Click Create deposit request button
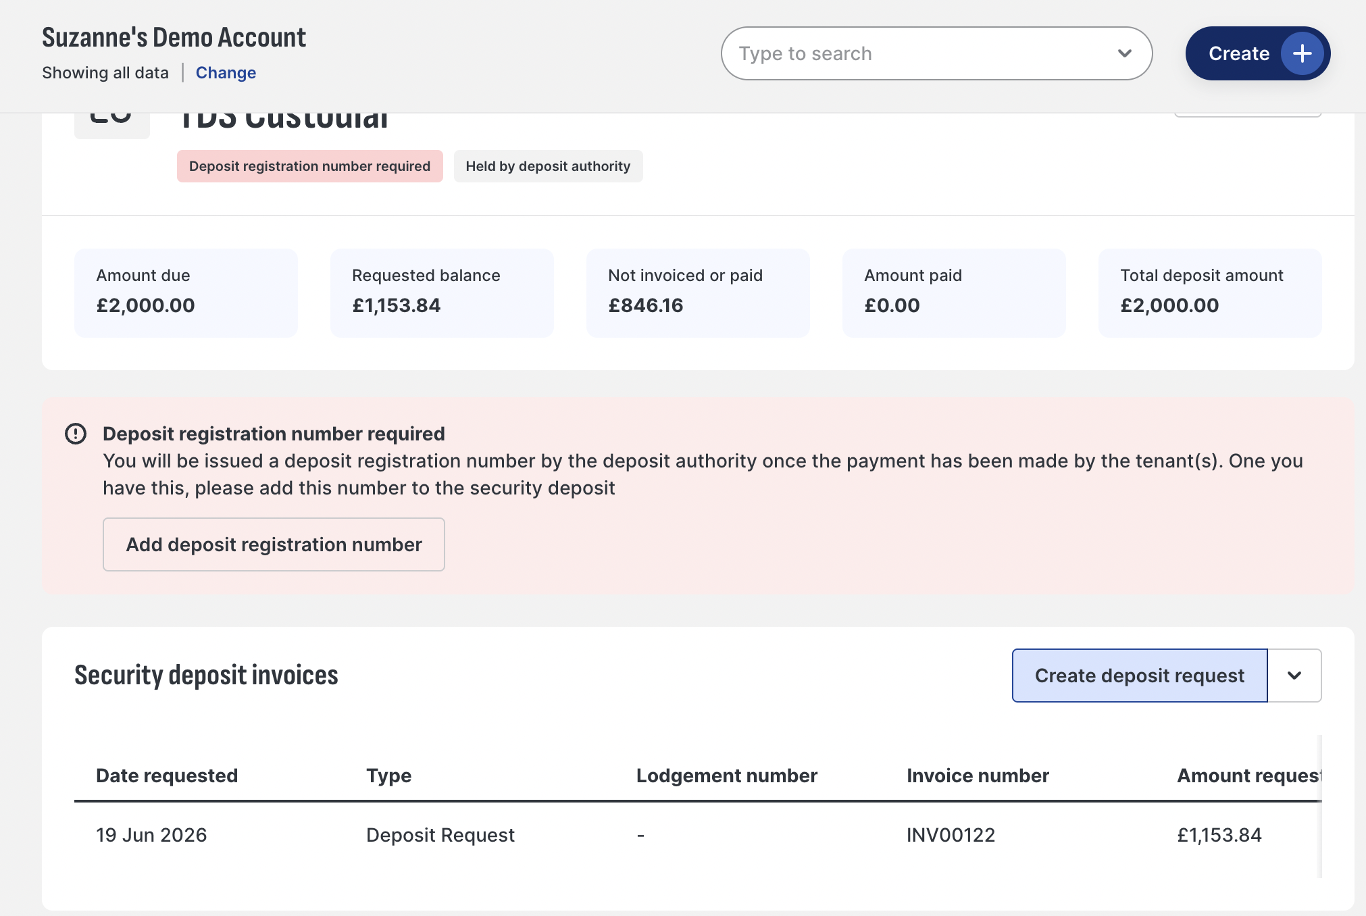 pos(1140,676)
